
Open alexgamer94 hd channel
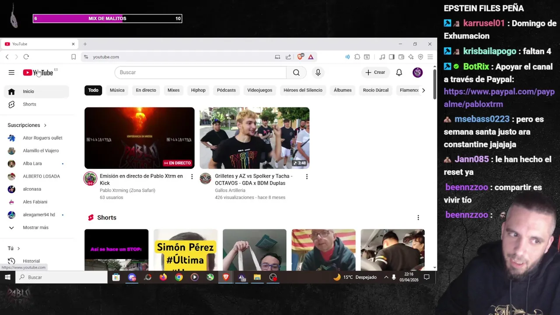click(37, 215)
